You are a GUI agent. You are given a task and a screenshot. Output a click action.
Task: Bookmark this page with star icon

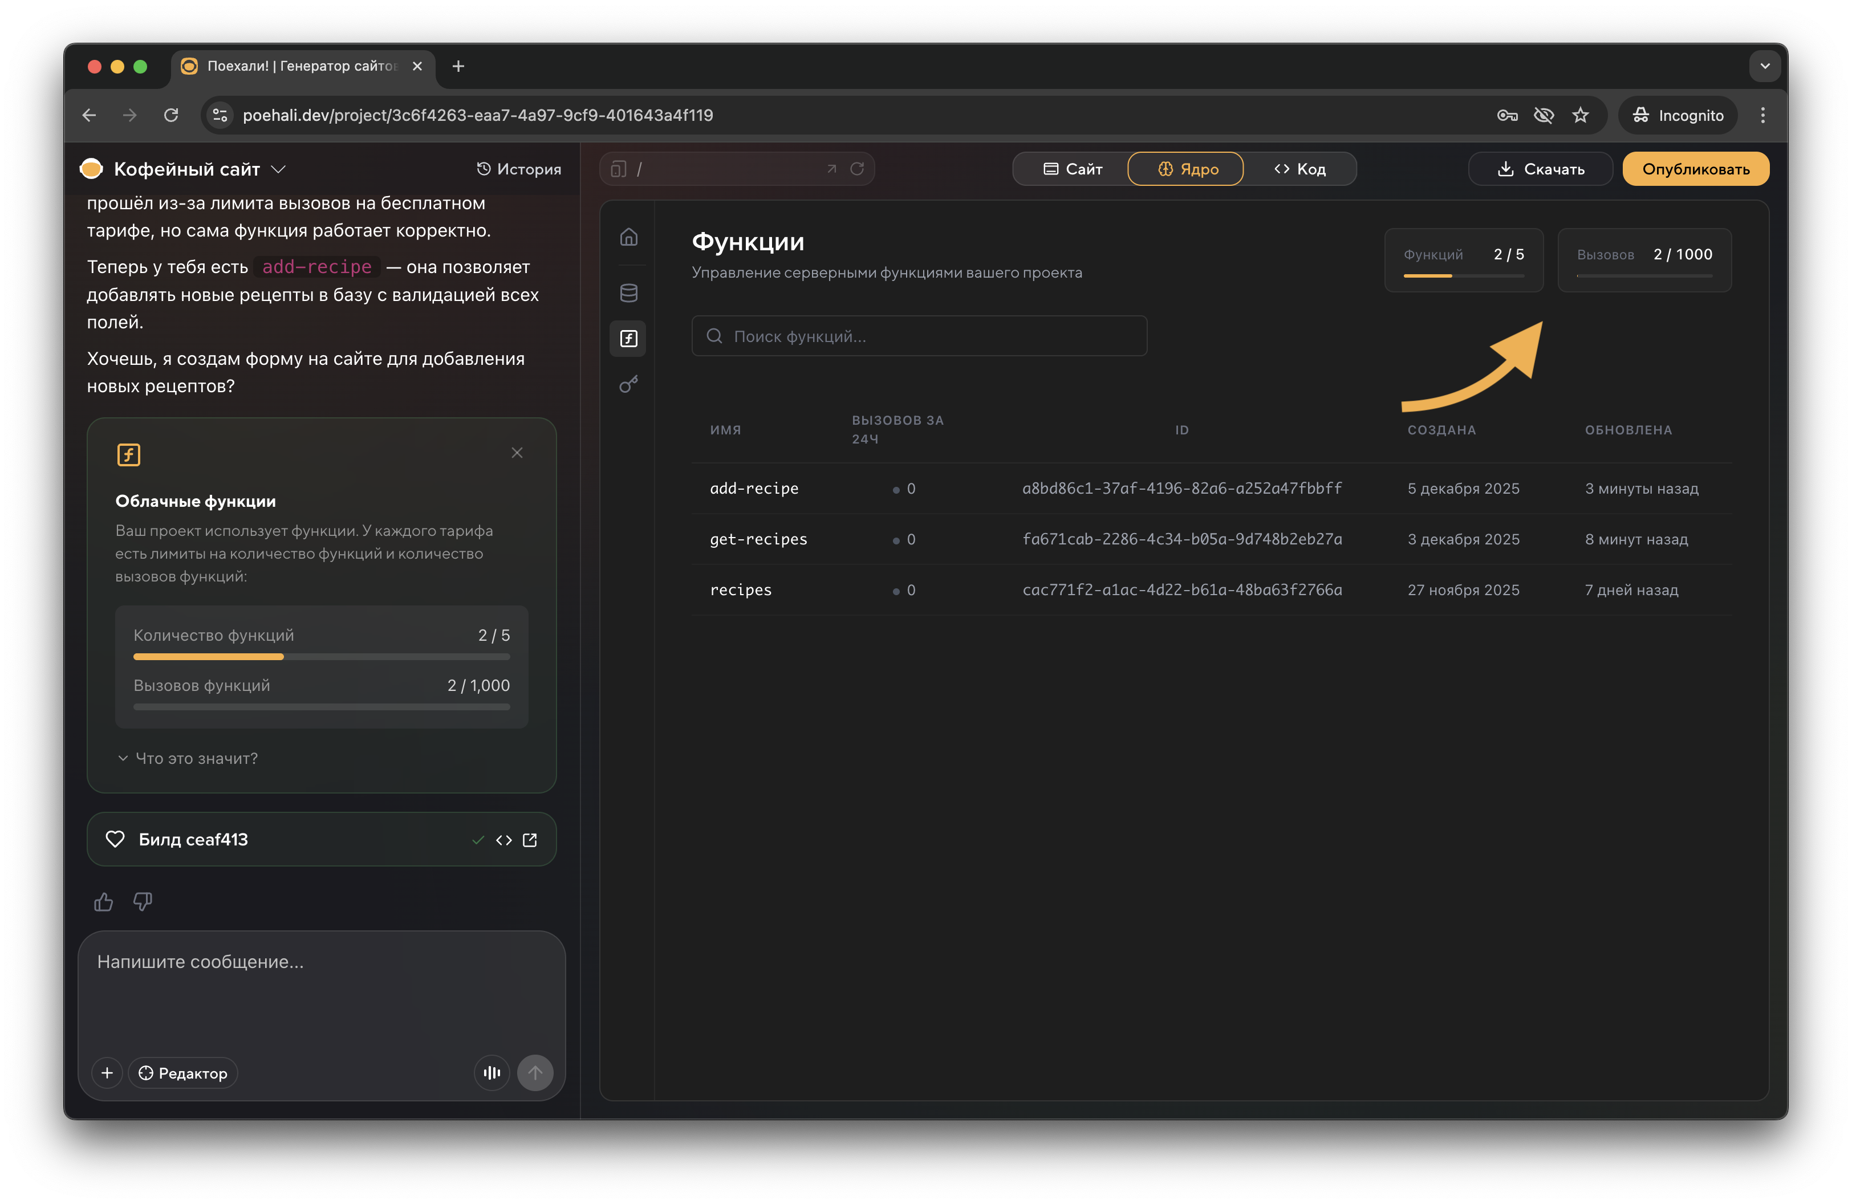[x=1579, y=115]
